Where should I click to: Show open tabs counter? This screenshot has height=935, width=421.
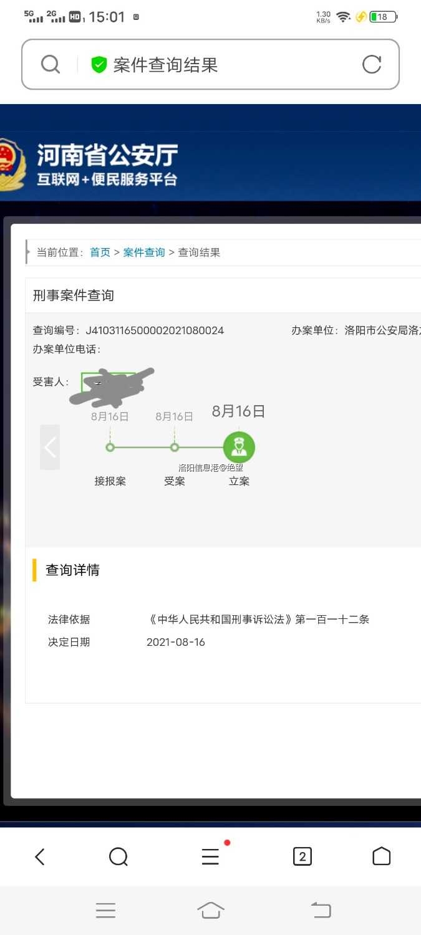[302, 856]
